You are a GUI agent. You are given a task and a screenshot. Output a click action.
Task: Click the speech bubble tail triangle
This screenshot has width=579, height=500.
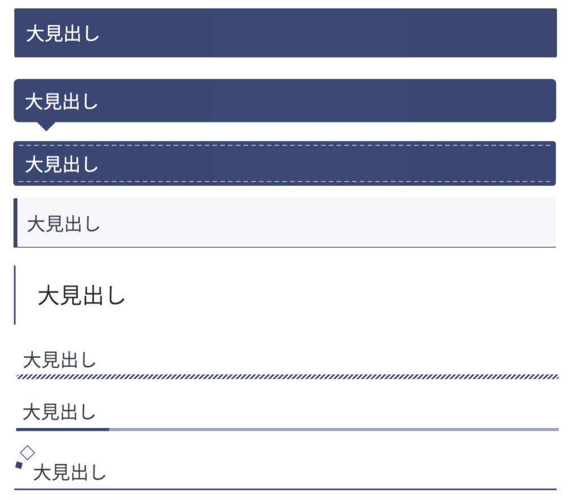[47, 126]
